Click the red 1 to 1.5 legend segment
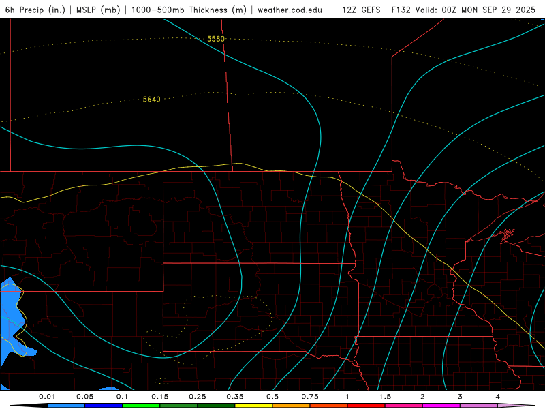The width and height of the screenshot is (545, 409). (x=367, y=406)
